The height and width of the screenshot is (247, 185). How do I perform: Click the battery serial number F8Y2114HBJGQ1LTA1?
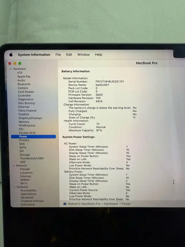[x=110, y=81]
